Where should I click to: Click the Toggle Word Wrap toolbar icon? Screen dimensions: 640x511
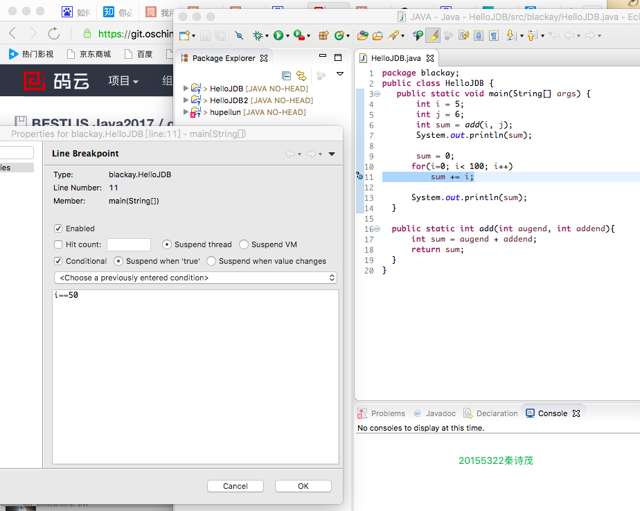click(x=463, y=35)
